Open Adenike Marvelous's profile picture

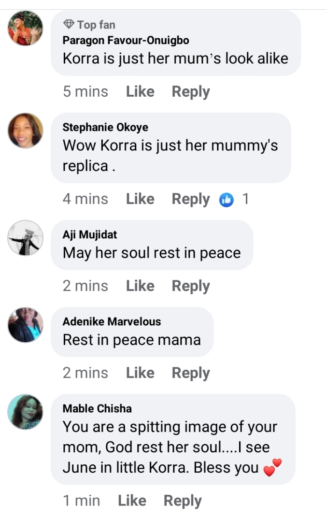(26, 325)
